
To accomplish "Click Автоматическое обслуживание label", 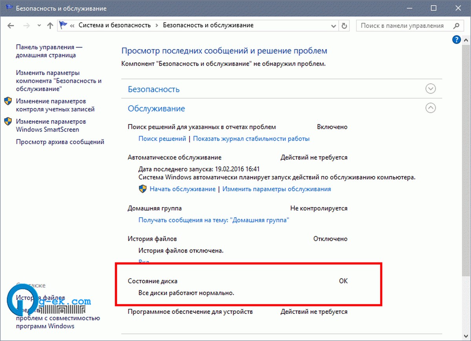I will pos(175,158).
